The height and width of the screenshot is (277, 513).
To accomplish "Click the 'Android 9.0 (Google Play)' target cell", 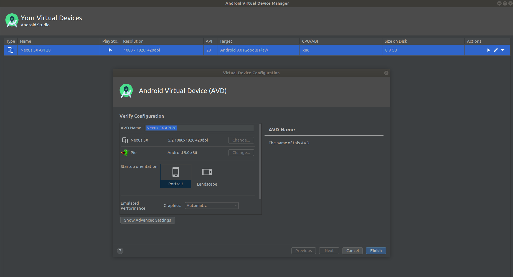I will click(x=258, y=50).
